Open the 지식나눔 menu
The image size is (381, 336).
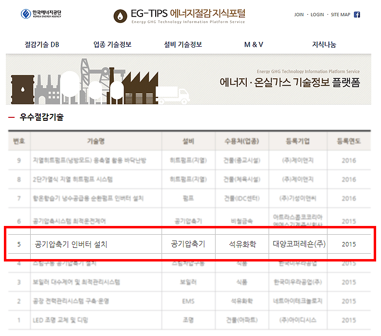pyautogui.click(x=324, y=45)
